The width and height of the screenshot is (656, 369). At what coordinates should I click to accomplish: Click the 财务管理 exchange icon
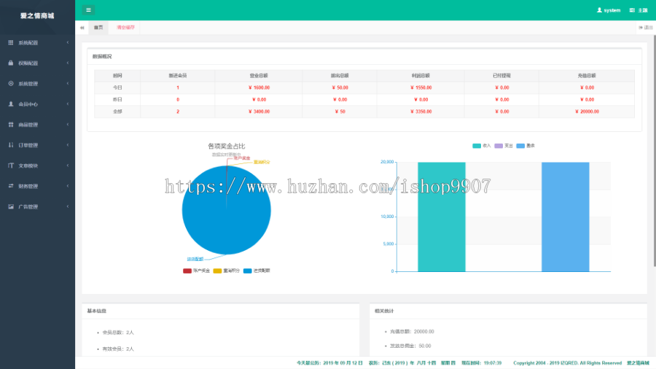tap(11, 186)
